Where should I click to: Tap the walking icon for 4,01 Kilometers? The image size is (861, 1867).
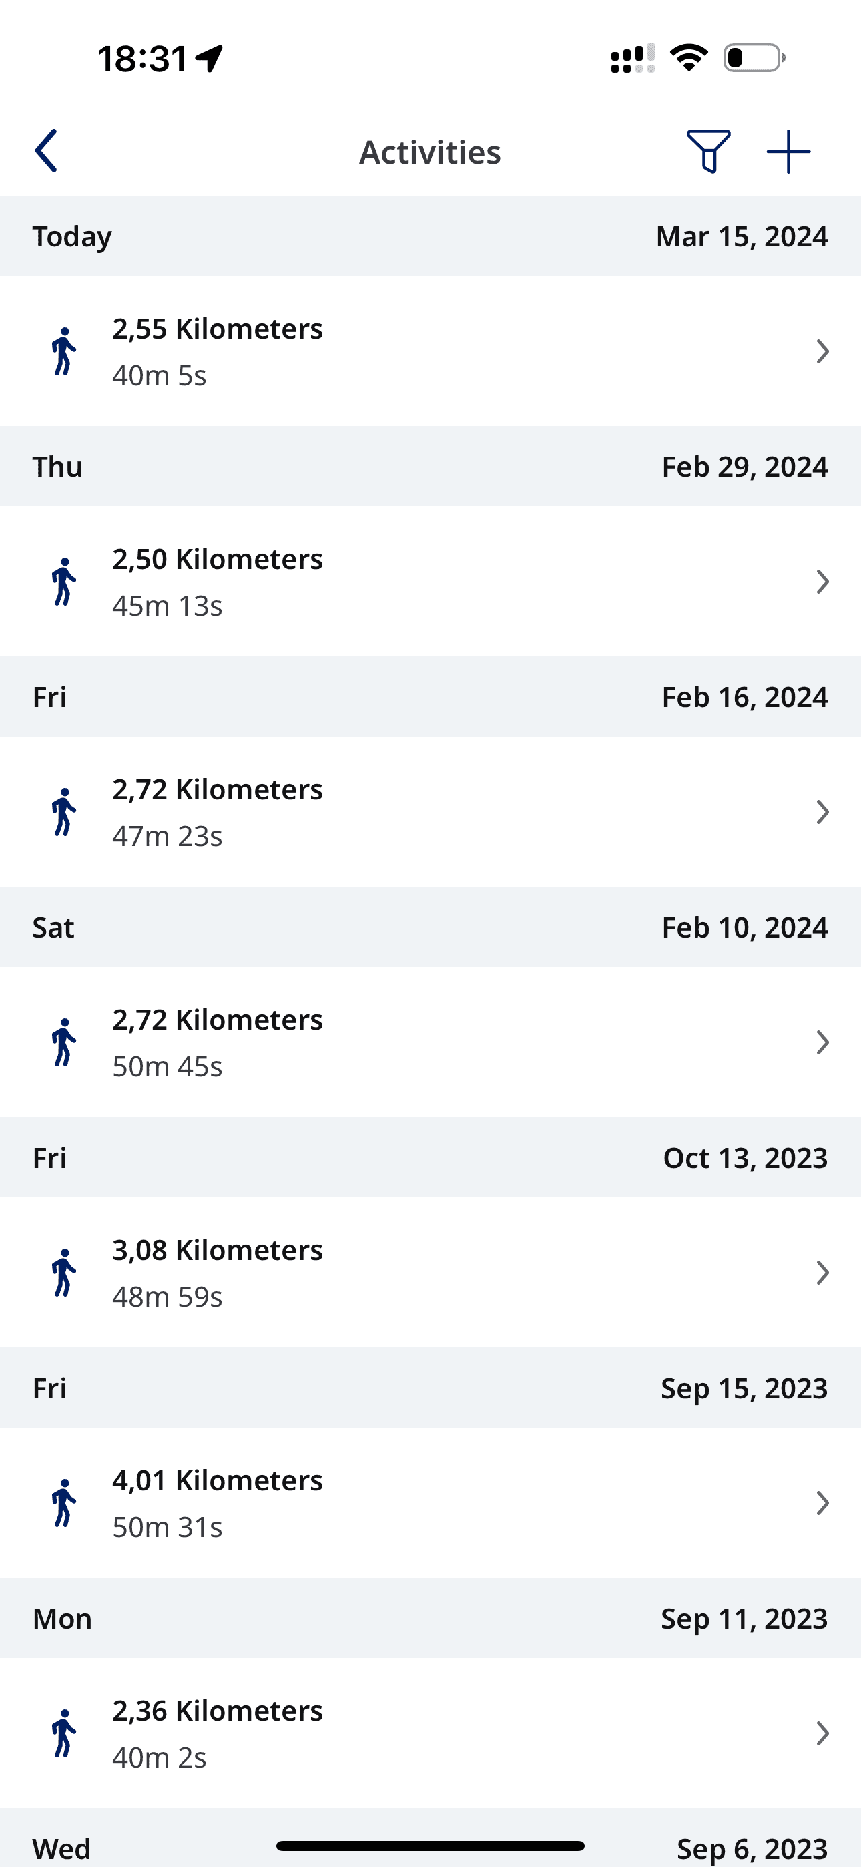tap(64, 1503)
